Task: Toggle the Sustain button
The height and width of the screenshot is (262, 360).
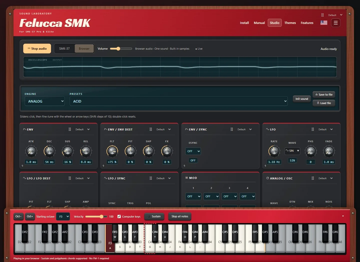Action: (154, 216)
